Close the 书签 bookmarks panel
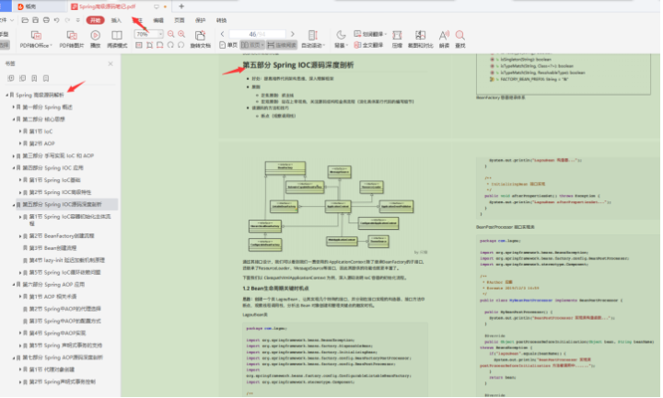 [110, 63]
